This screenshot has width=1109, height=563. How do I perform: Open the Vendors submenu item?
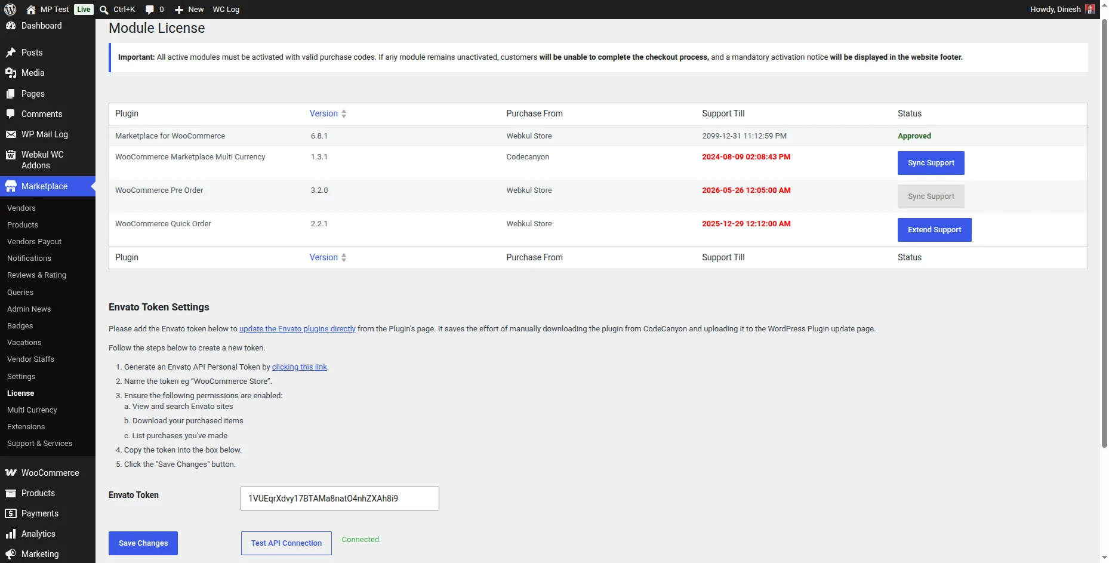coord(21,208)
